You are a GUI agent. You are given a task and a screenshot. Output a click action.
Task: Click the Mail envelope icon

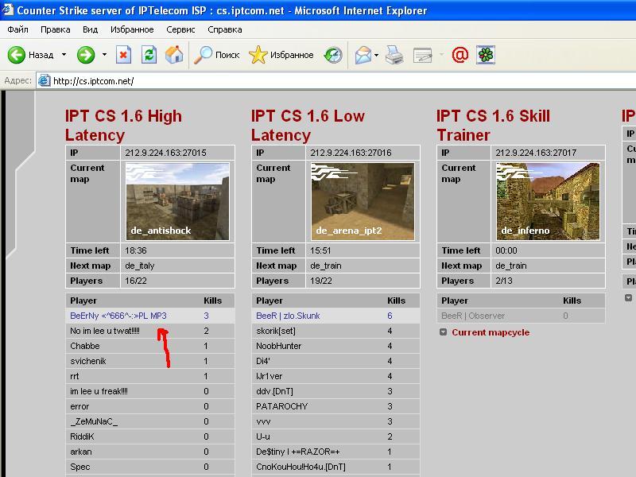[x=363, y=55]
